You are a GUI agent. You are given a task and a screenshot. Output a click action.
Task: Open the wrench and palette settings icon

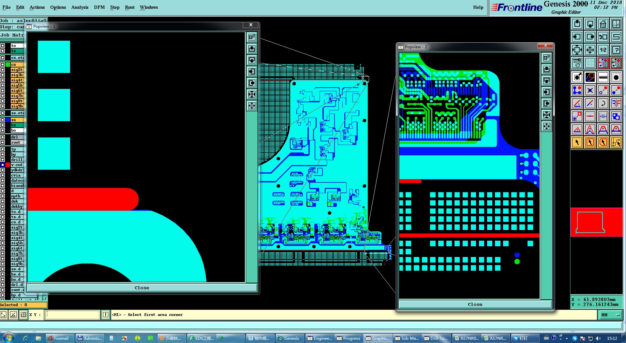click(577, 63)
